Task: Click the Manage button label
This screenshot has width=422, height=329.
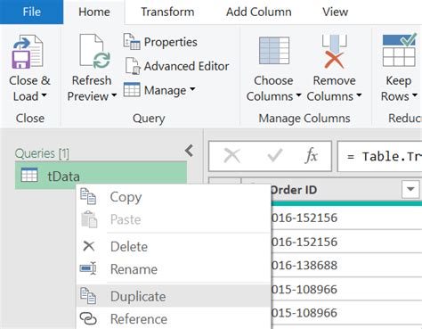Action: [x=165, y=90]
